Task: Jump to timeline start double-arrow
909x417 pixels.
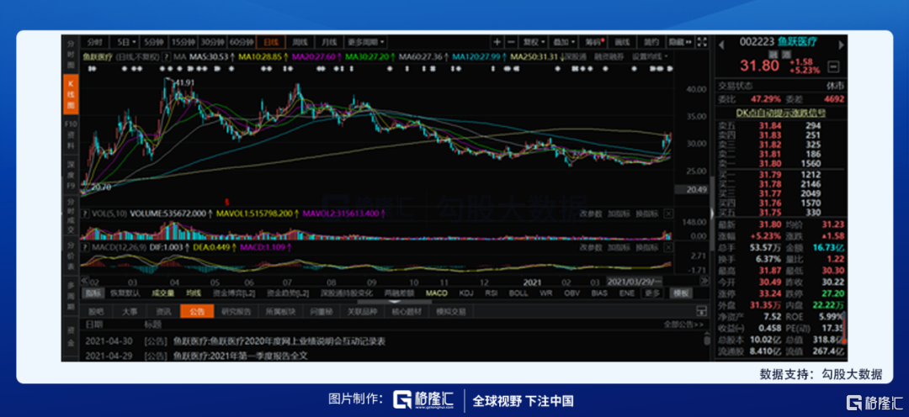Action: (x=85, y=281)
